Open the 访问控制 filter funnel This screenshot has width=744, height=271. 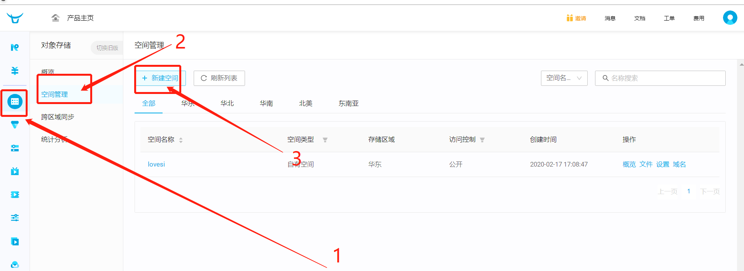pos(482,140)
